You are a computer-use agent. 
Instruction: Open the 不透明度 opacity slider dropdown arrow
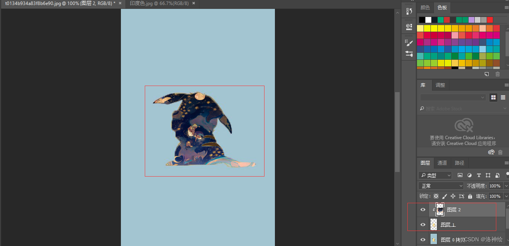506,186
